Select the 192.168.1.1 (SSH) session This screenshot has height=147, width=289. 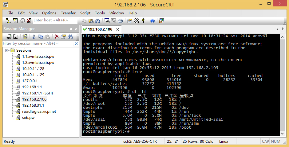(x=38, y=93)
